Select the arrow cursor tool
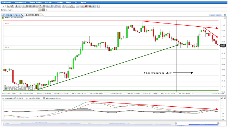The height and width of the screenshot is (128, 228). (x=3, y=6)
